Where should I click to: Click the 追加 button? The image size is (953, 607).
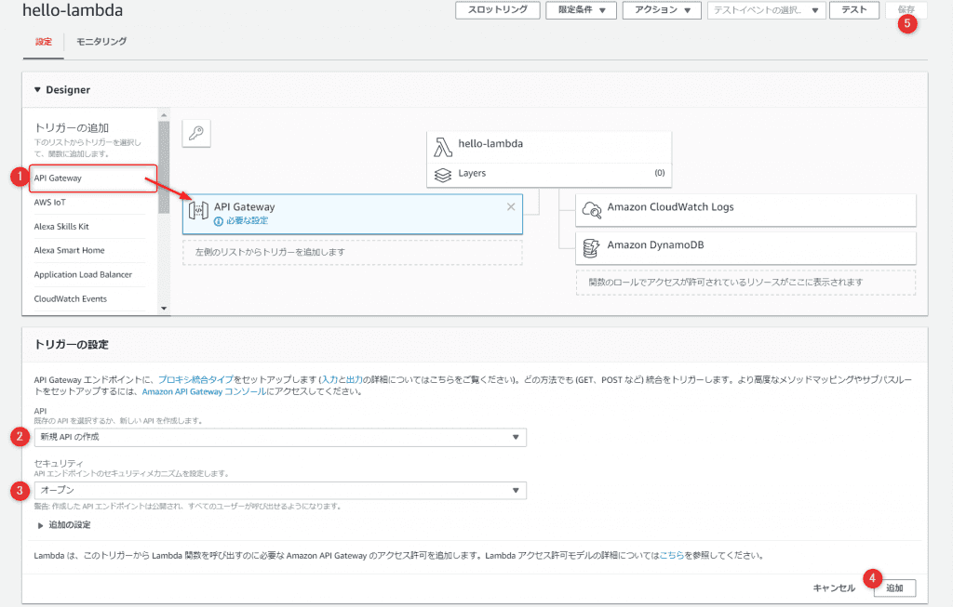(893, 587)
